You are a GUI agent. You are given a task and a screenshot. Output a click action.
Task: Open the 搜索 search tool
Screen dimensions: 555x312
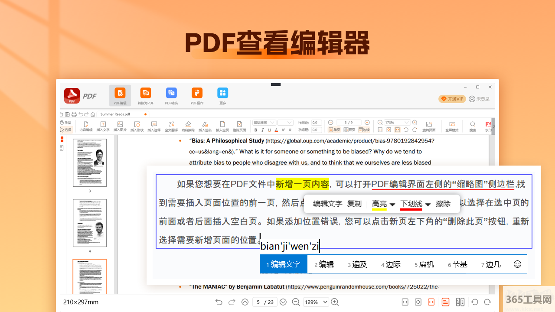(473, 126)
